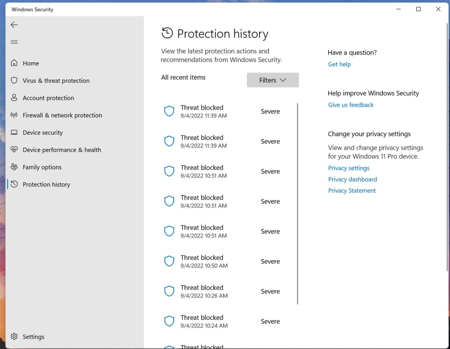Select Protection history in the navigation menu
This screenshot has height=349, width=450.
(46, 184)
